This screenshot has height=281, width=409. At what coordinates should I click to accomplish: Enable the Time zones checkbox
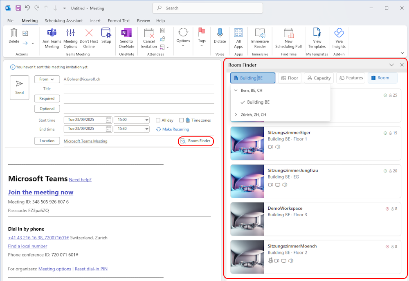[181, 120]
